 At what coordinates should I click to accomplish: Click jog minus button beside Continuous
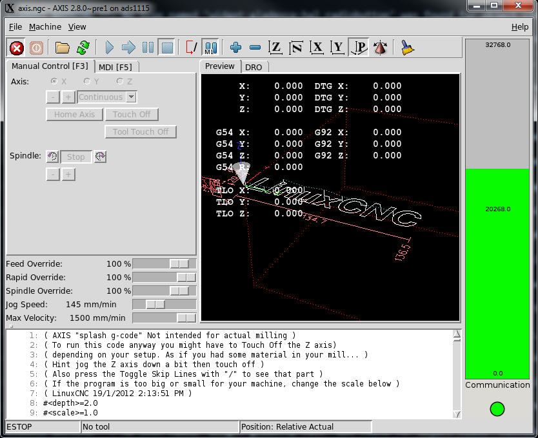(53, 97)
